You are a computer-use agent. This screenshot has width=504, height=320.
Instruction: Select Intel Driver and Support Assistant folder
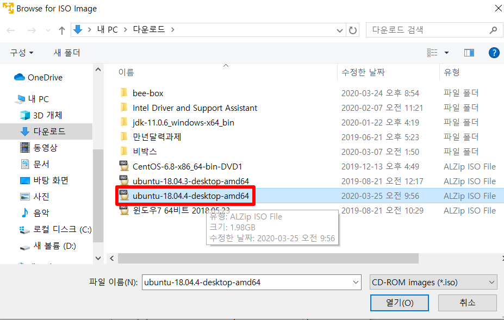[x=195, y=108]
